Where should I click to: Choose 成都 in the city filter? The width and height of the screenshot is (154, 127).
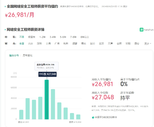[x=75, y=44]
